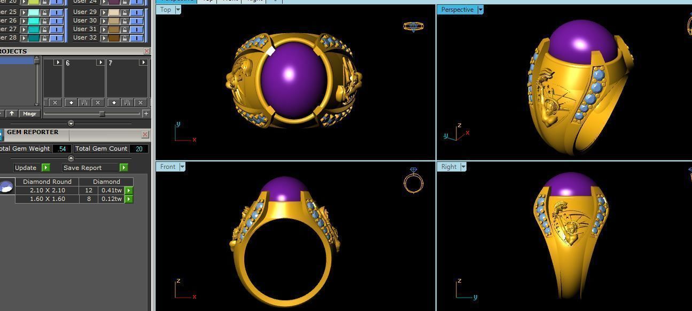Collapse the section using the arrow below the gem totals
The width and height of the screenshot is (692, 311).
(x=71, y=158)
